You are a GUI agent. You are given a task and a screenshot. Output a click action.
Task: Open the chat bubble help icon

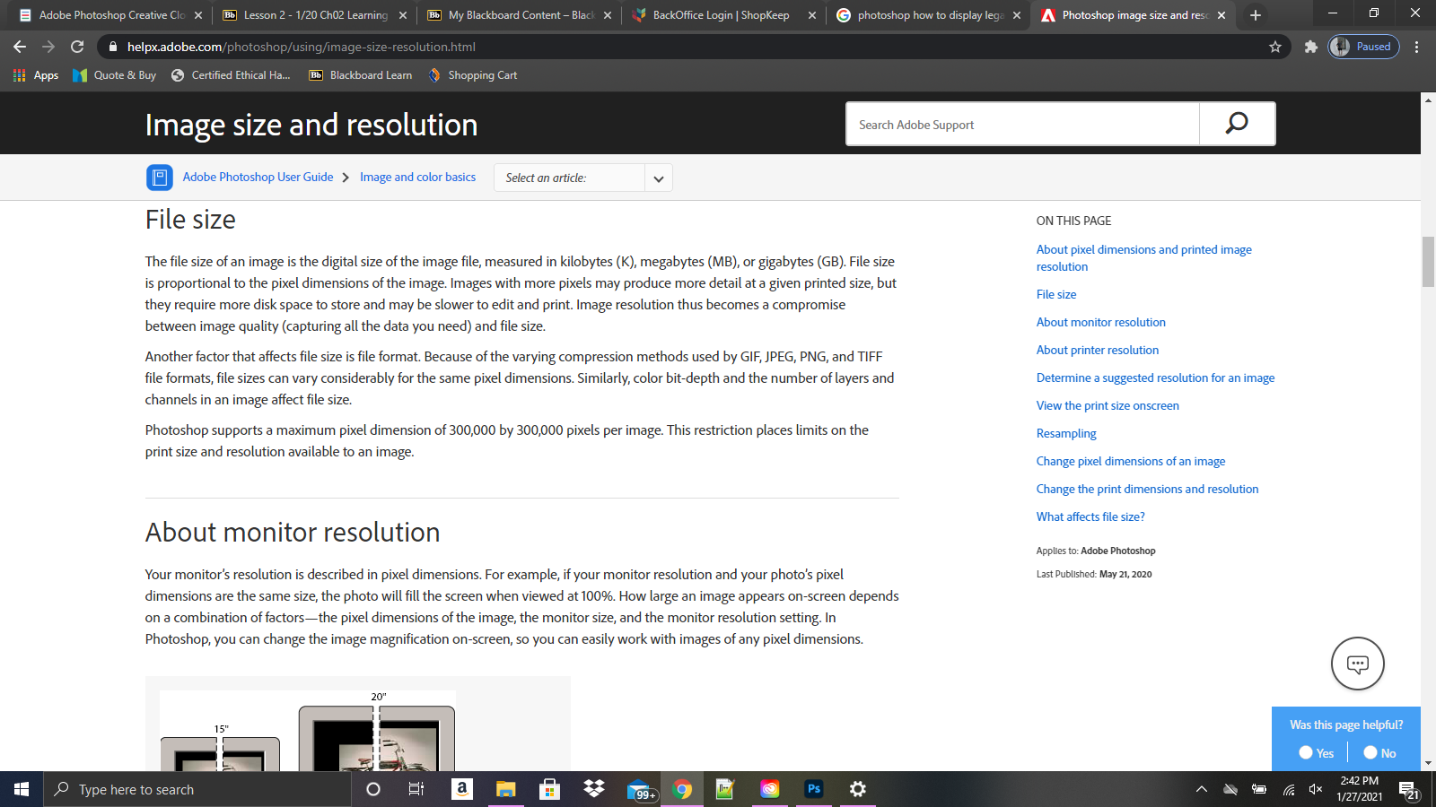[1357, 664]
